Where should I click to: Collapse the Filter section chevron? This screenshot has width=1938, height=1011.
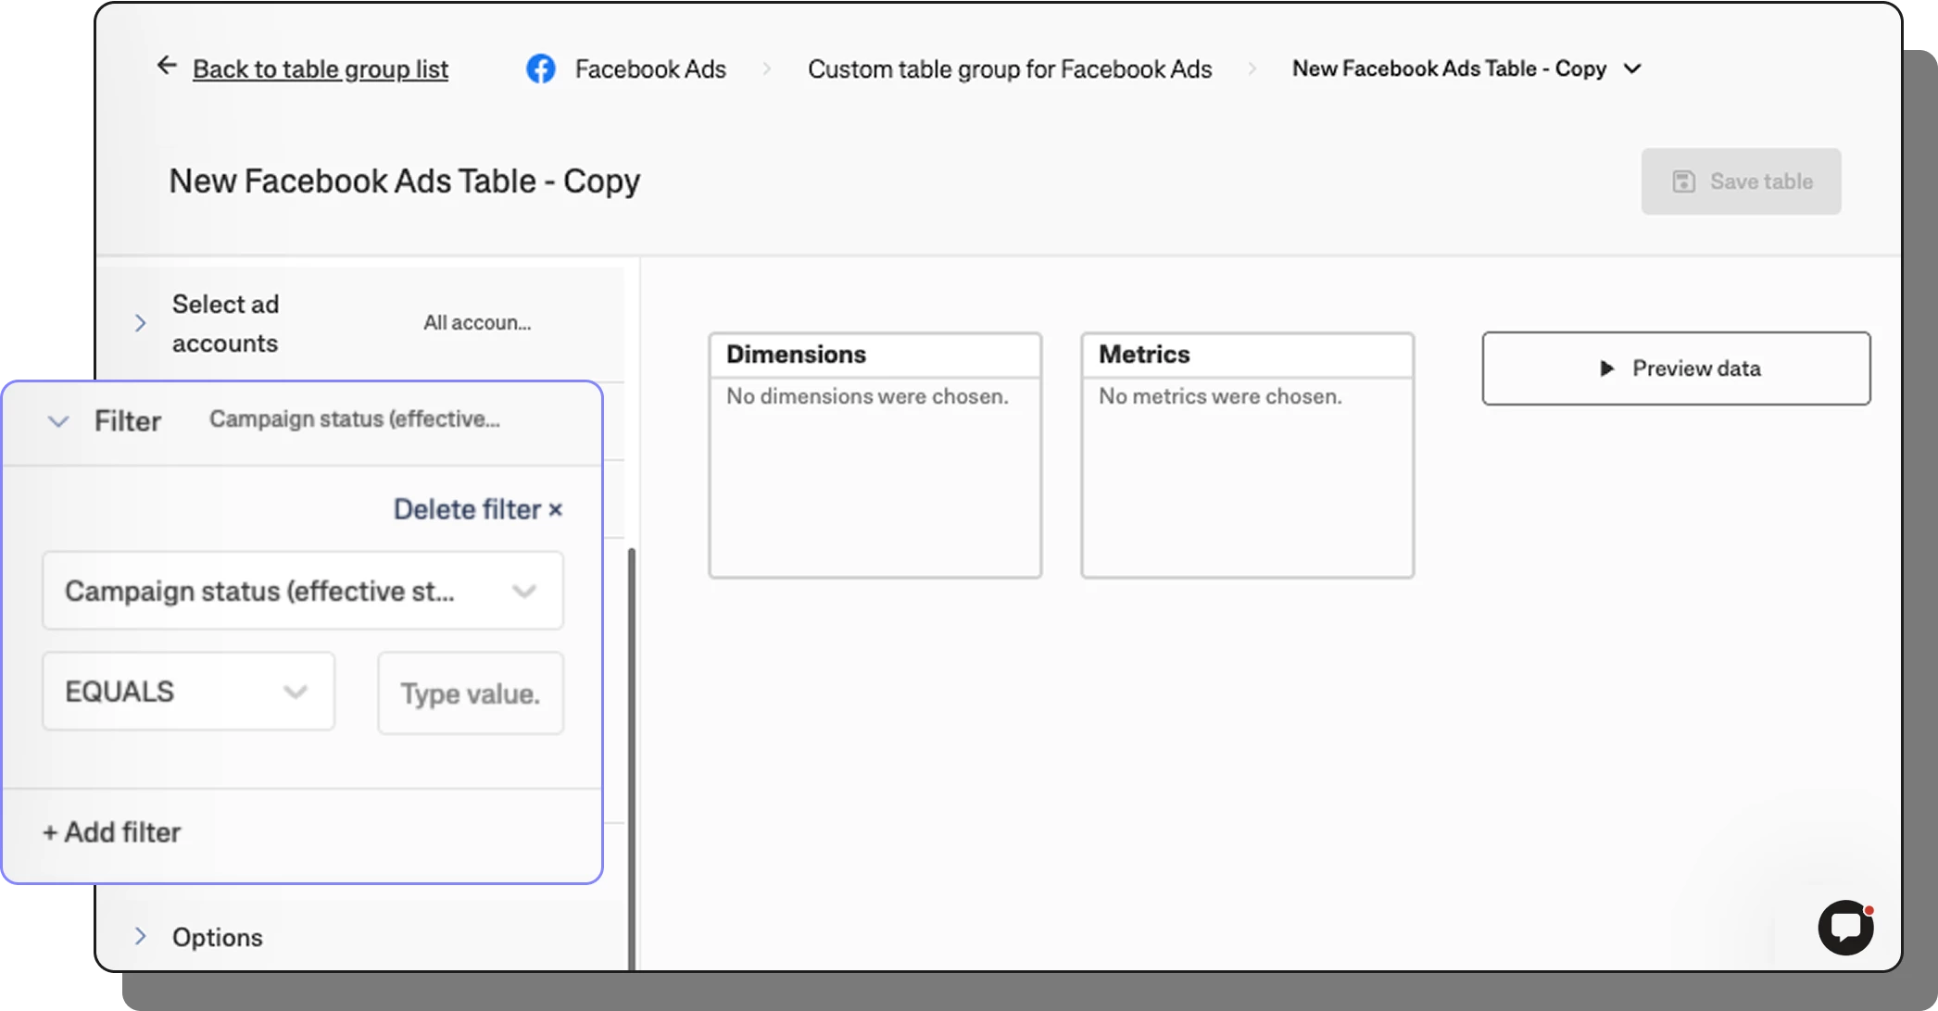point(58,421)
